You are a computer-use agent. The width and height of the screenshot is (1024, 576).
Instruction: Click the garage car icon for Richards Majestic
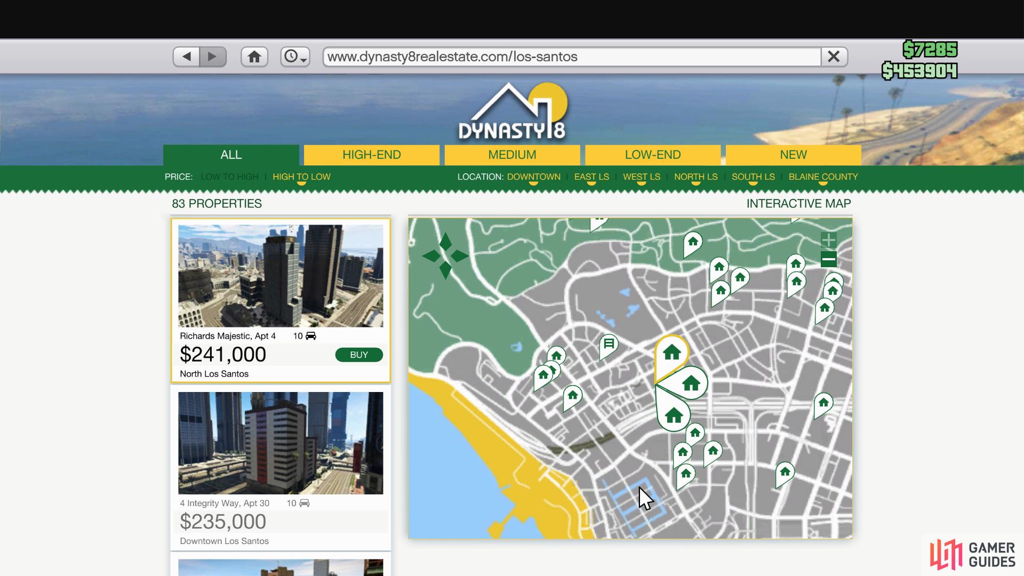(310, 336)
